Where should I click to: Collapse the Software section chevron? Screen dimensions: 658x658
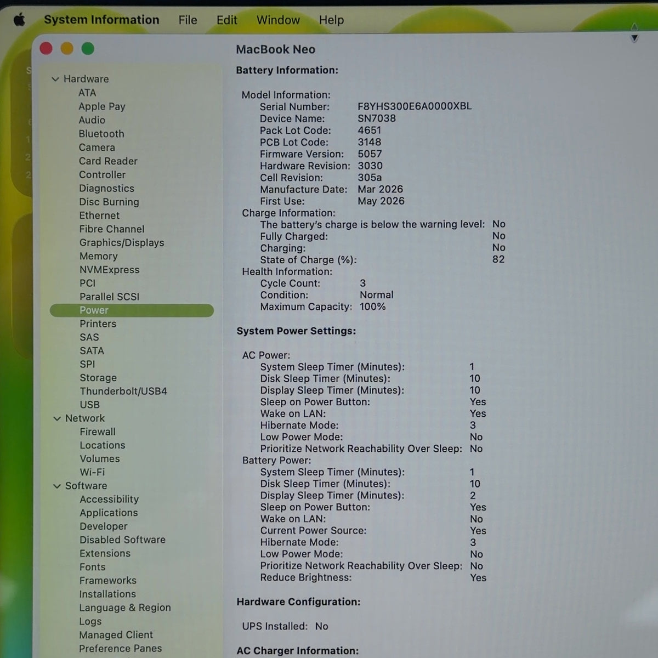[57, 486]
